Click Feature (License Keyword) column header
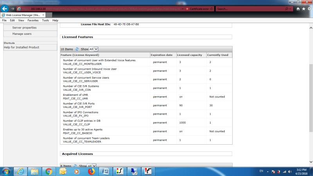 click(80, 55)
